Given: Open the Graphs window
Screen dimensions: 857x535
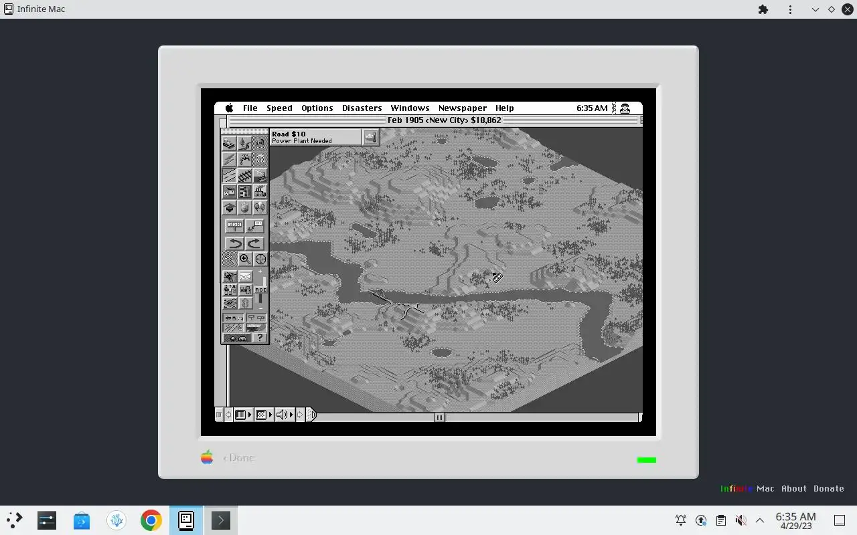Looking at the screenshot, I should click(x=245, y=276).
